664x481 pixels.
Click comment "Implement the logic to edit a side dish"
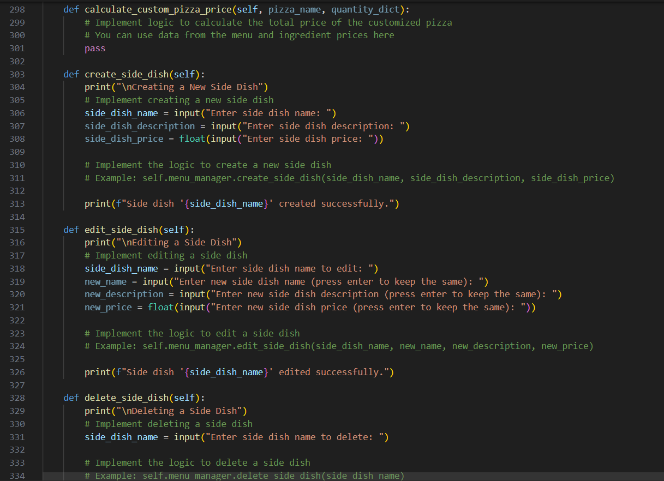tap(192, 333)
